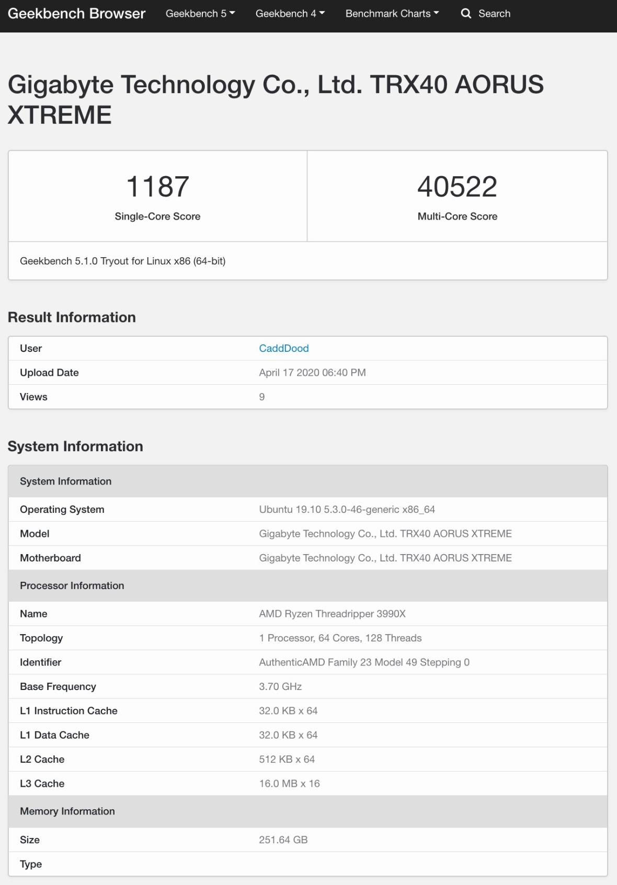
Task: Click the L1 Instruction Cache value
Action: click(288, 711)
